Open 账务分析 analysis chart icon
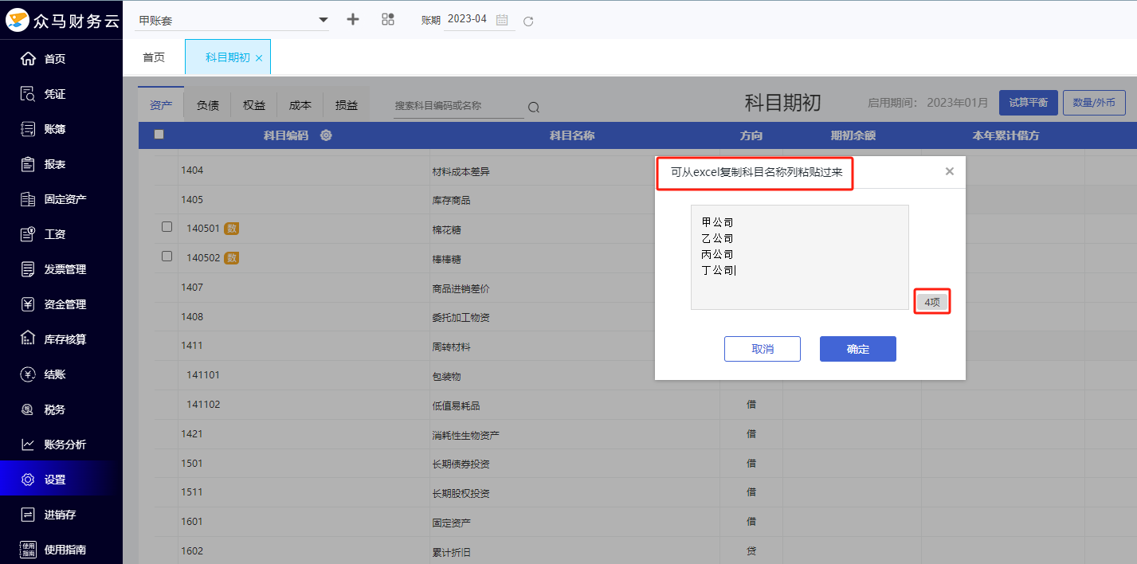This screenshot has width=1137, height=564. 28,445
